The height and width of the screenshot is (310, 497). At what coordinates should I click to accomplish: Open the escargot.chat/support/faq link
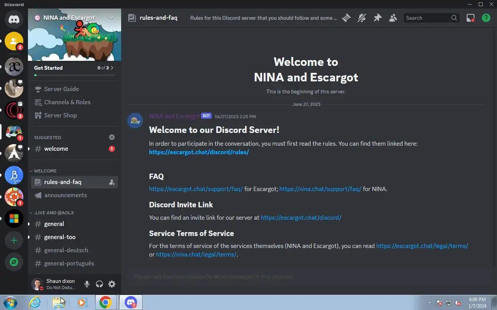point(196,189)
